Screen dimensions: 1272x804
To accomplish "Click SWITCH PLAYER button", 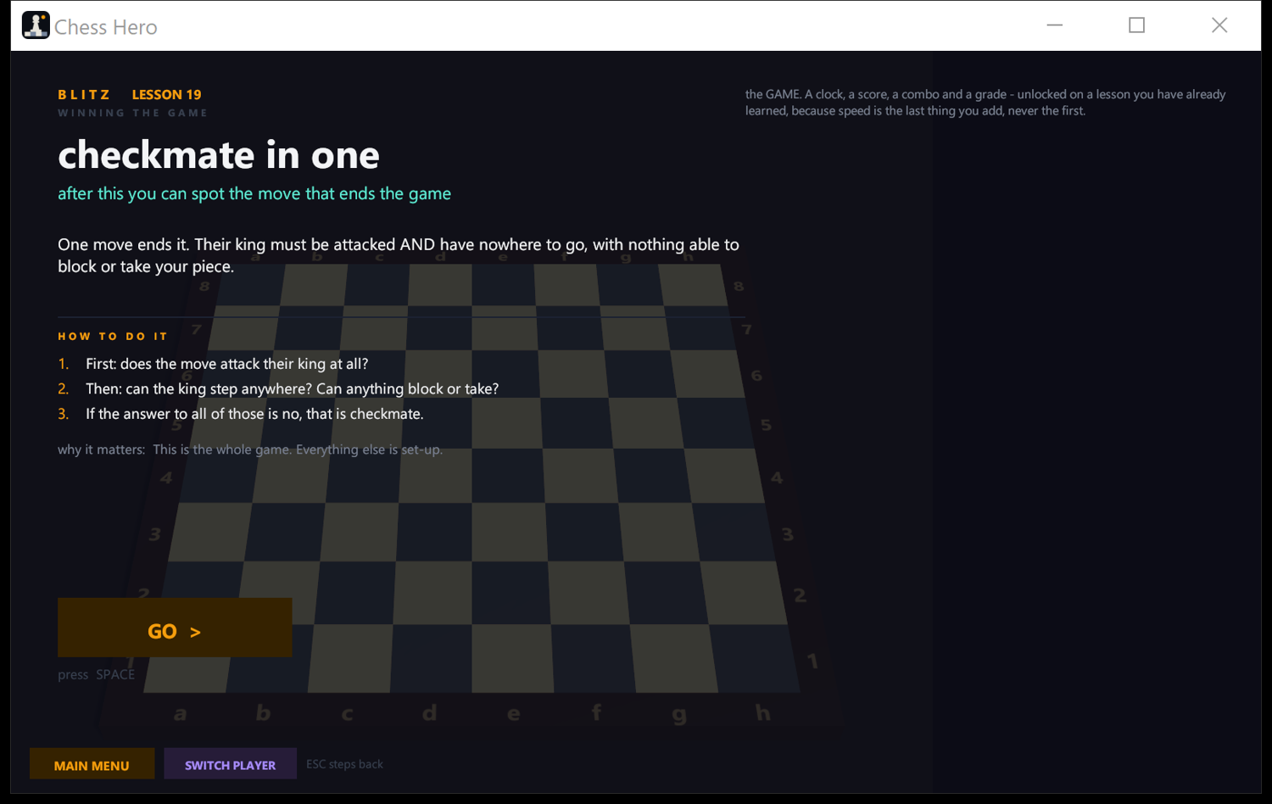I will tap(230, 764).
